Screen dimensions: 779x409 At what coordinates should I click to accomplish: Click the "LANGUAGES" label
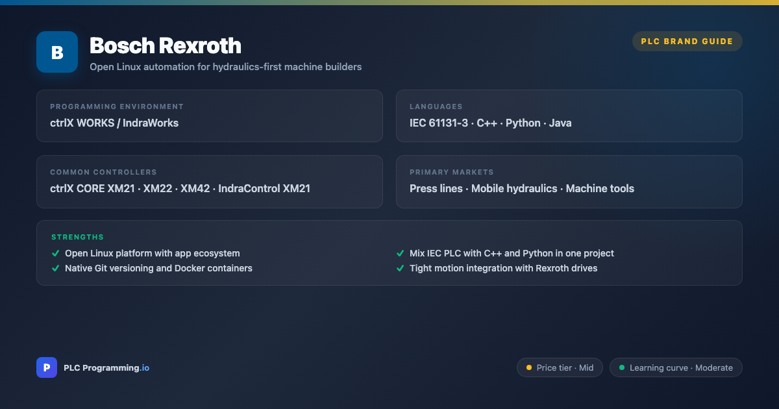436,106
